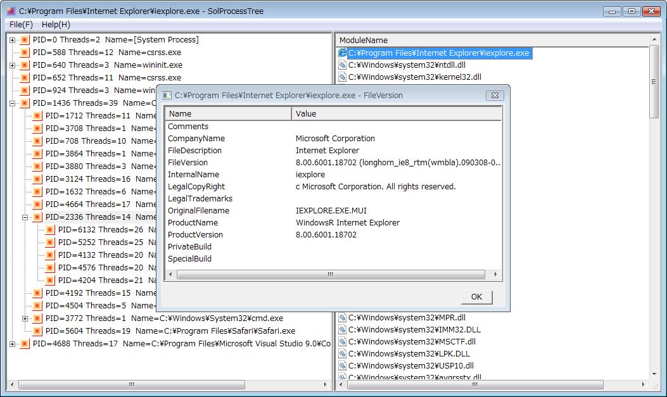The width and height of the screenshot is (667, 397).
Task: Expand the PID=3772 cmd.exe node
Action: [x=25, y=318]
